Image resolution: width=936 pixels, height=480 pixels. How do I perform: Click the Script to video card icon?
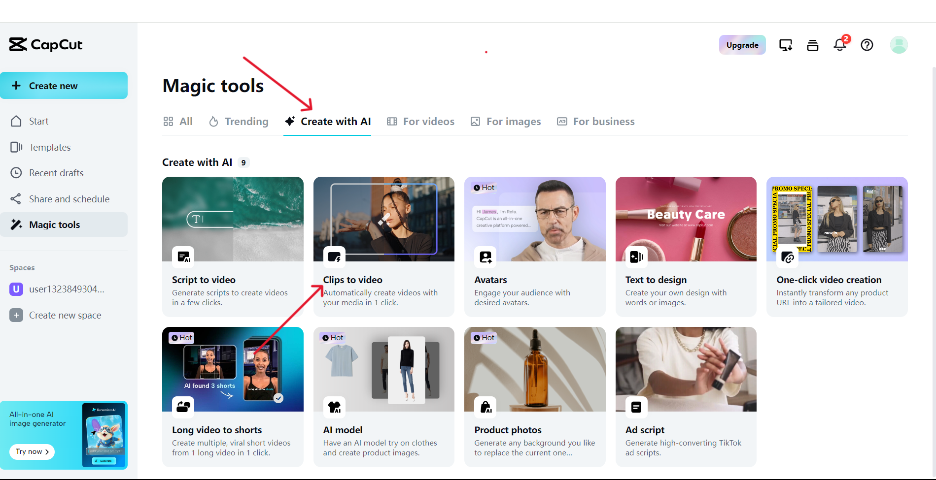pos(183,257)
